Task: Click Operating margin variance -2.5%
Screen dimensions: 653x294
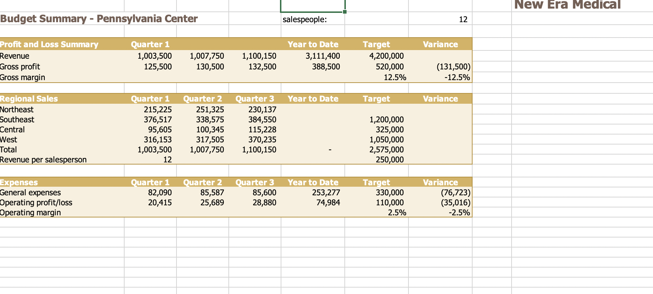Action: [459, 212]
